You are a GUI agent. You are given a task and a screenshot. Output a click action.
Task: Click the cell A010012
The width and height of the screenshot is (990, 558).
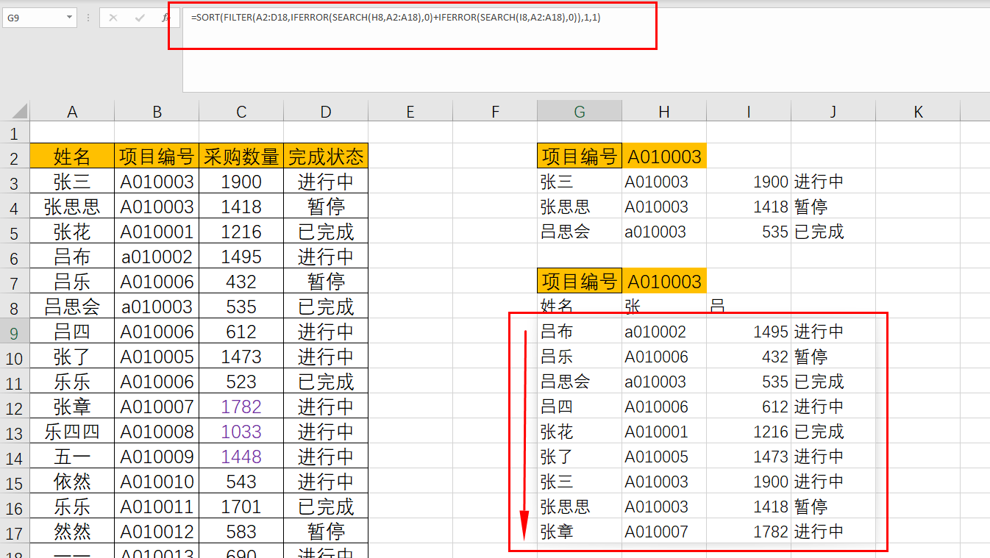(x=157, y=532)
